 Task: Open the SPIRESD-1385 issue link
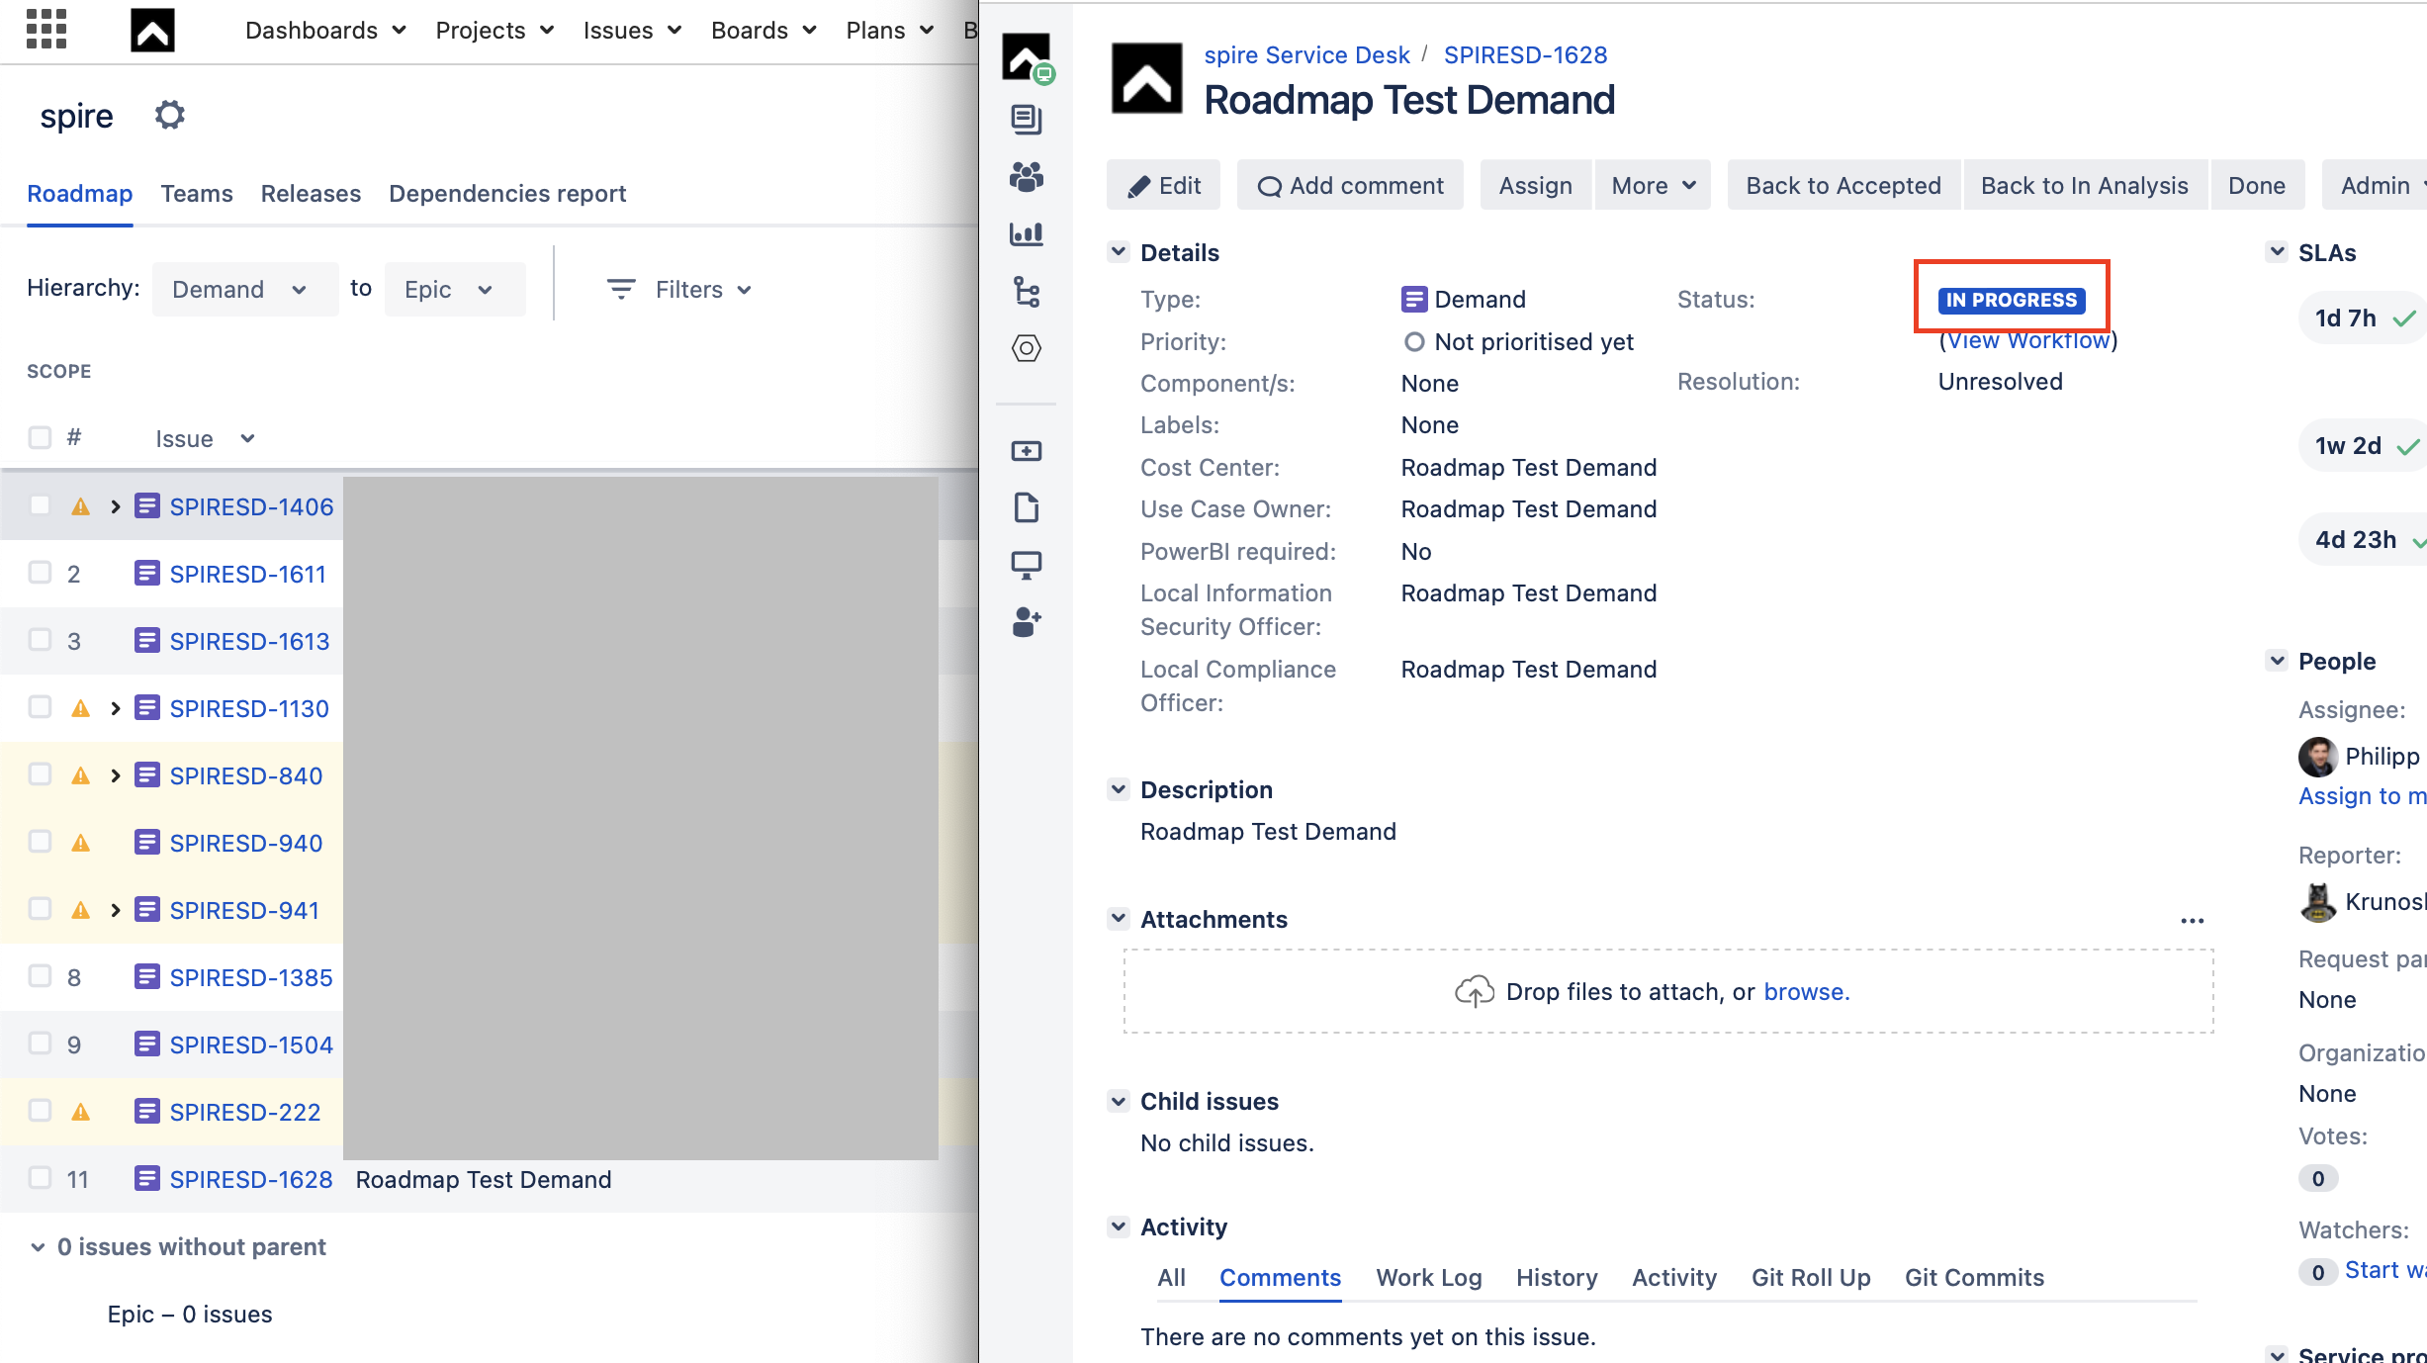[x=251, y=977]
